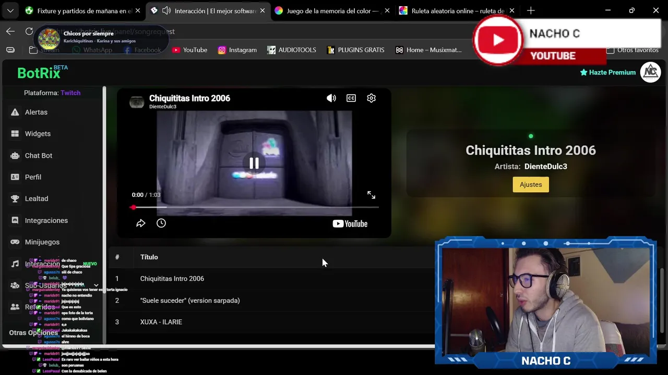Click the video share arrow icon
The width and height of the screenshot is (668, 375).
pos(141,223)
